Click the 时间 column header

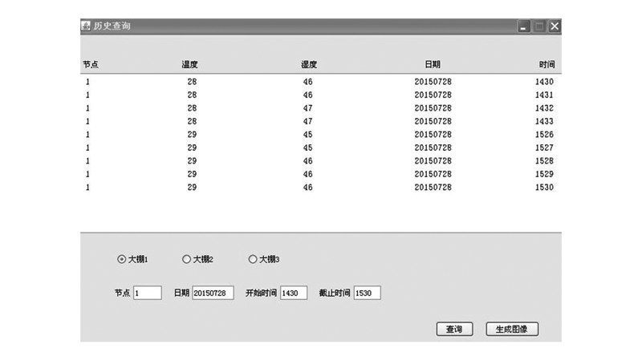[546, 64]
